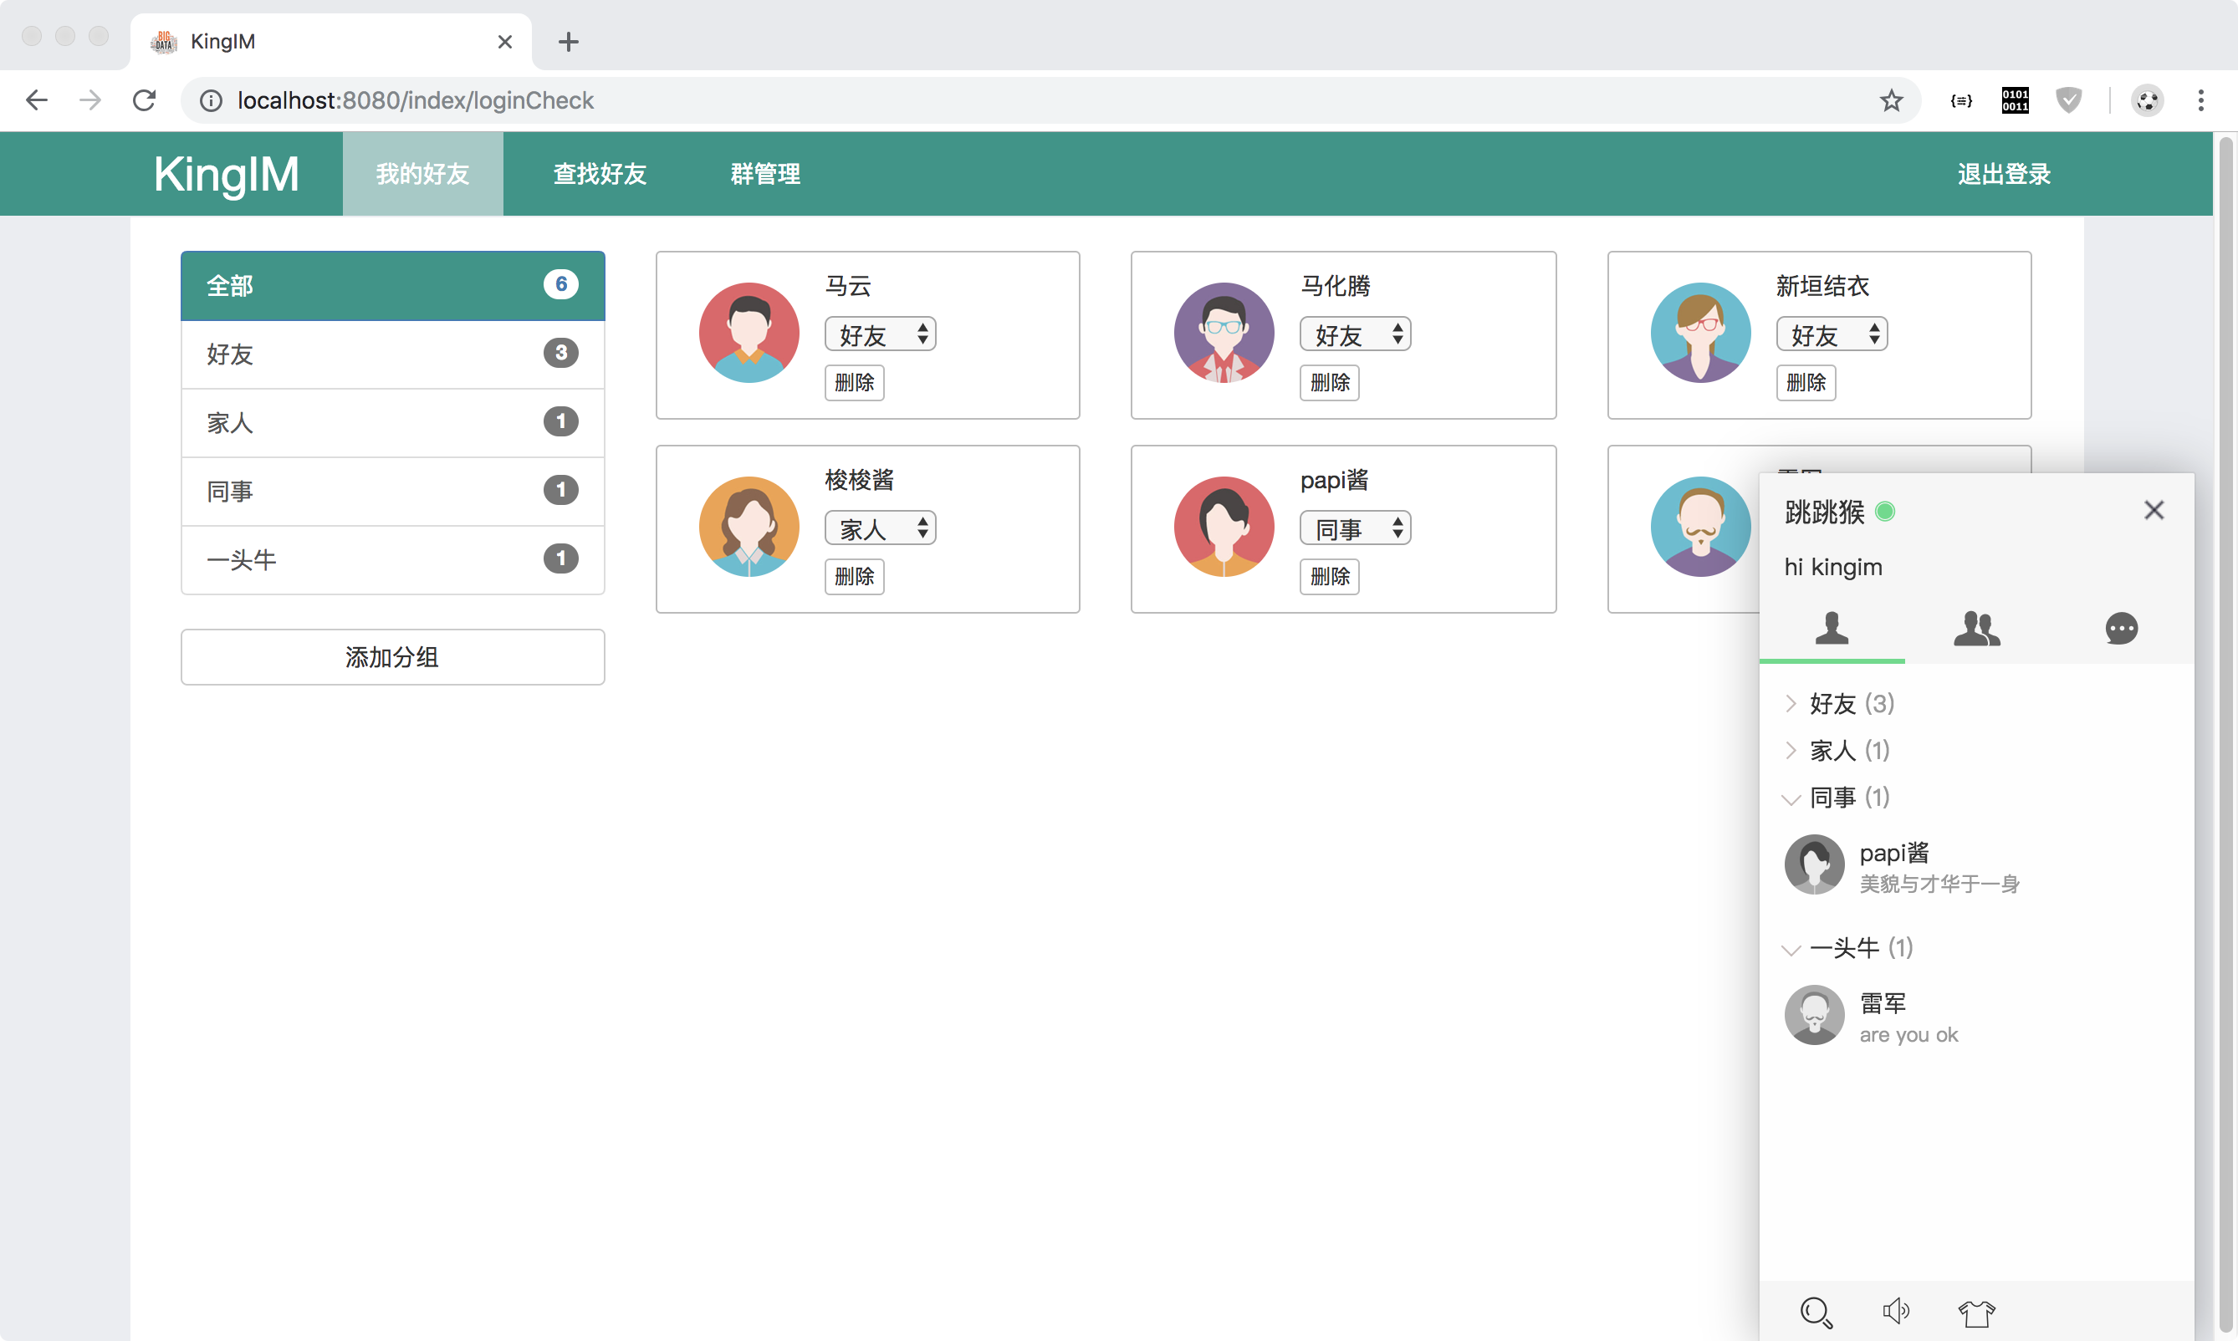Delete friend 马化腾

pyautogui.click(x=1329, y=382)
